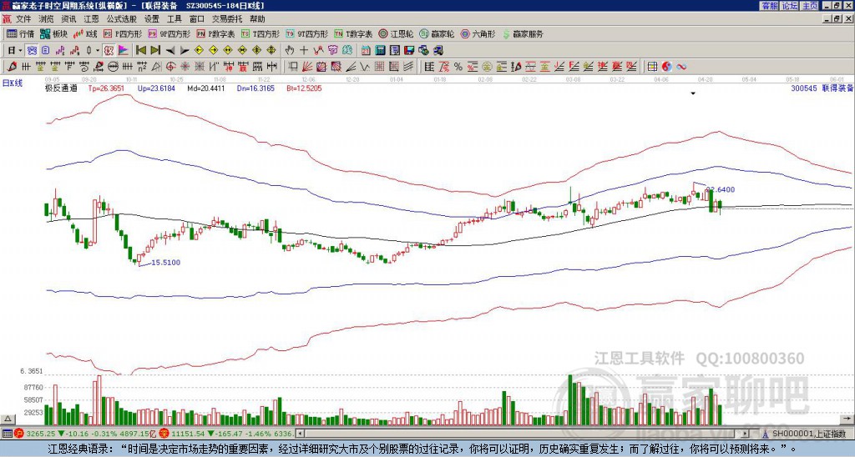Click the Md=20.4411 value
The height and width of the screenshot is (457, 855).
tap(205, 88)
